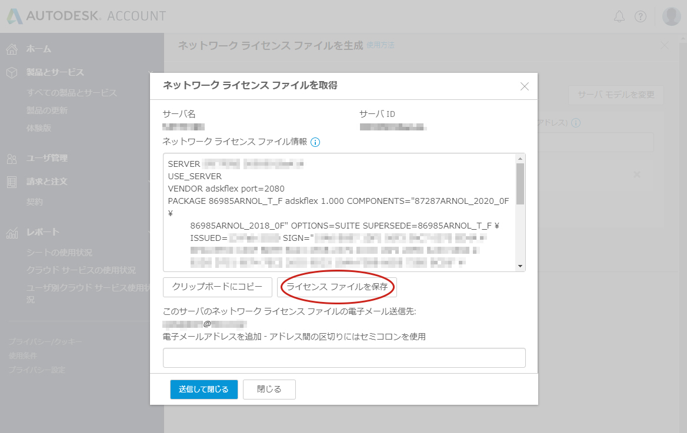The width and height of the screenshot is (687, 433).
Task: Click the ユーザ管理 users icon
Action: [12, 159]
